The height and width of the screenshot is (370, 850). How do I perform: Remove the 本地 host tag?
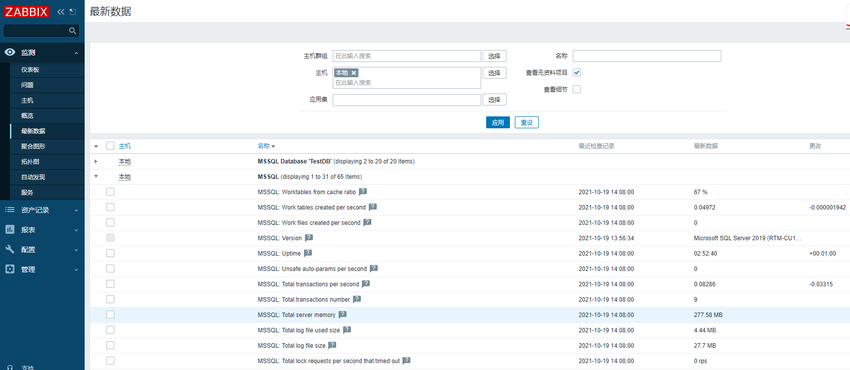point(354,73)
